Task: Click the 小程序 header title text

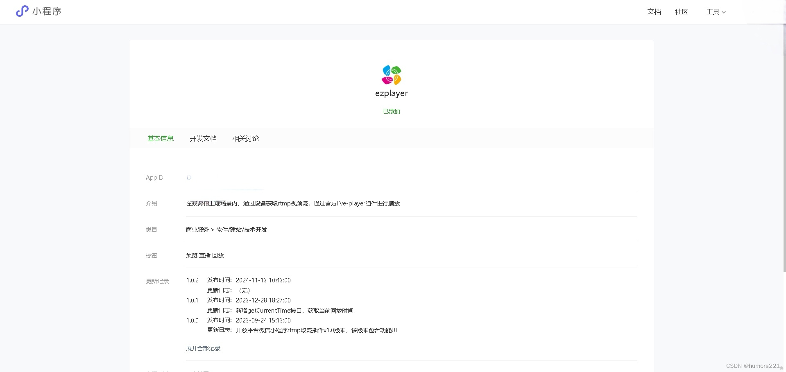Action: pos(47,11)
